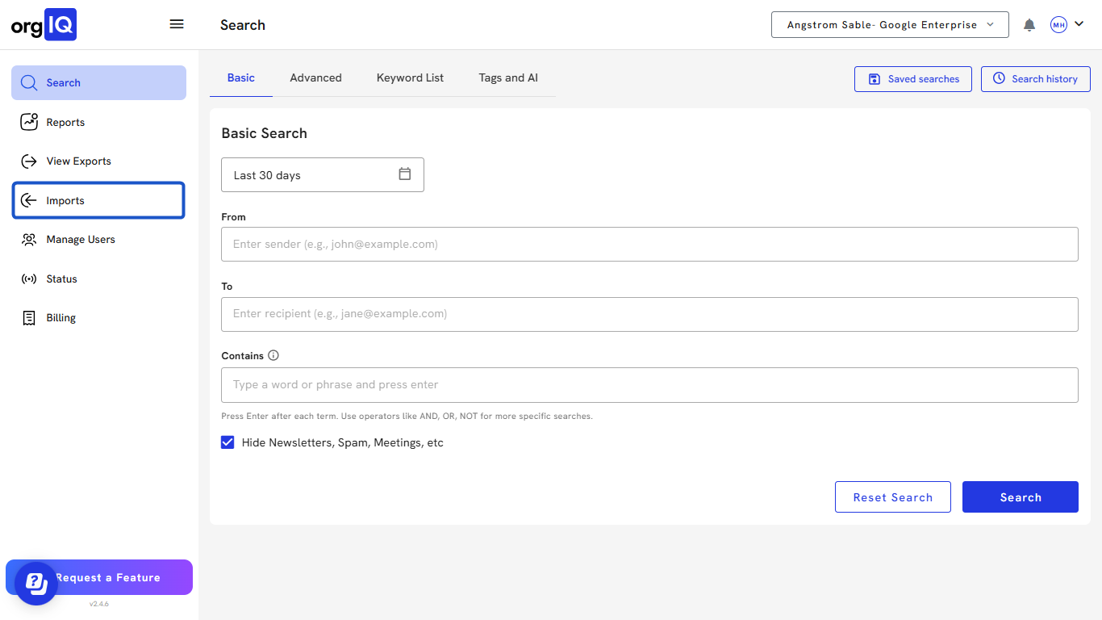Click the hamburger menu icon

[x=177, y=24]
